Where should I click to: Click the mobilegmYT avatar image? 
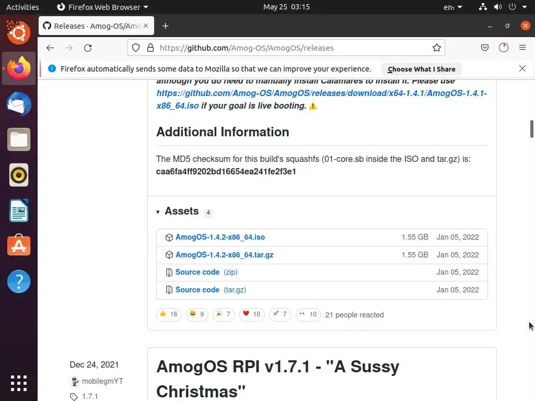coord(74,381)
